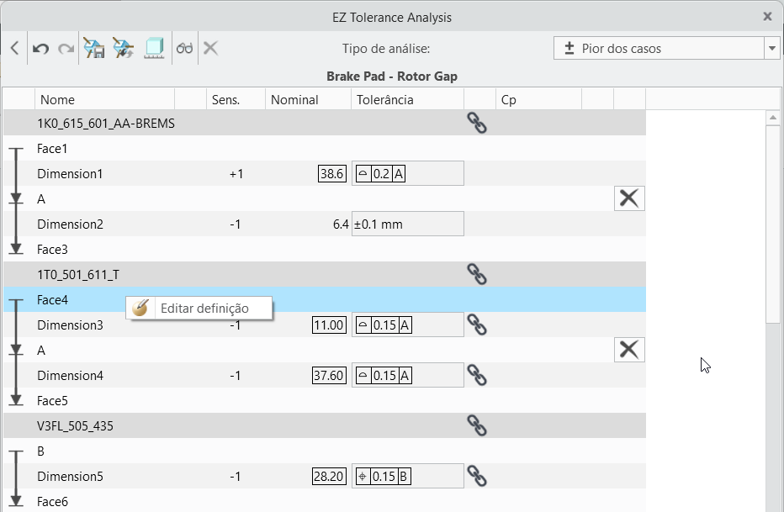Screen dimensions: 784x512
Task: Click the glasses preview icon
Action: 184,49
